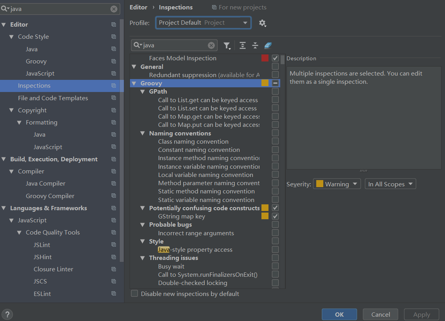Clear the inspections search field
The image size is (445, 321).
[x=211, y=45]
